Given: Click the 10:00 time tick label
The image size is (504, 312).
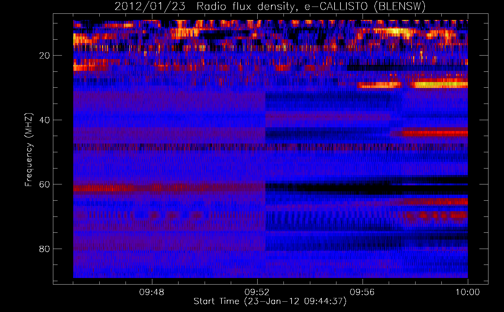Looking at the screenshot, I should click(x=468, y=292).
